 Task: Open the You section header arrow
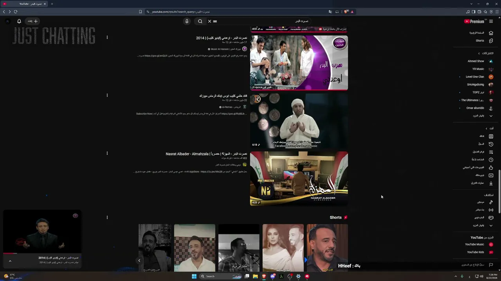click(487, 128)
